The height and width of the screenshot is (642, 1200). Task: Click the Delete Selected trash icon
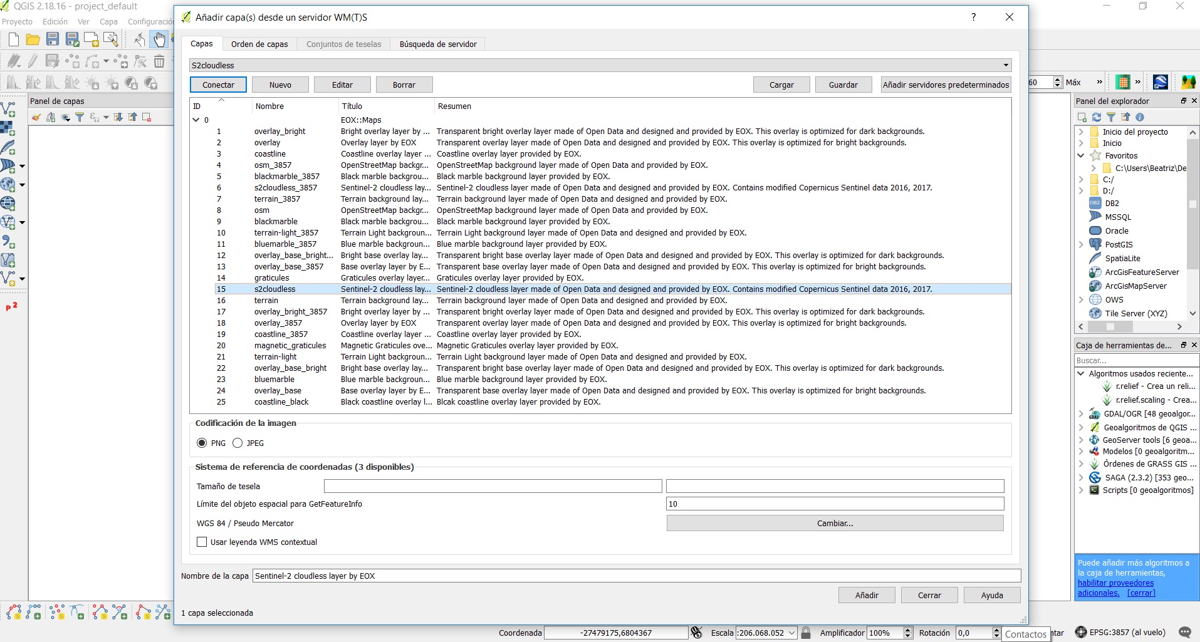click(x=159, y=61)
